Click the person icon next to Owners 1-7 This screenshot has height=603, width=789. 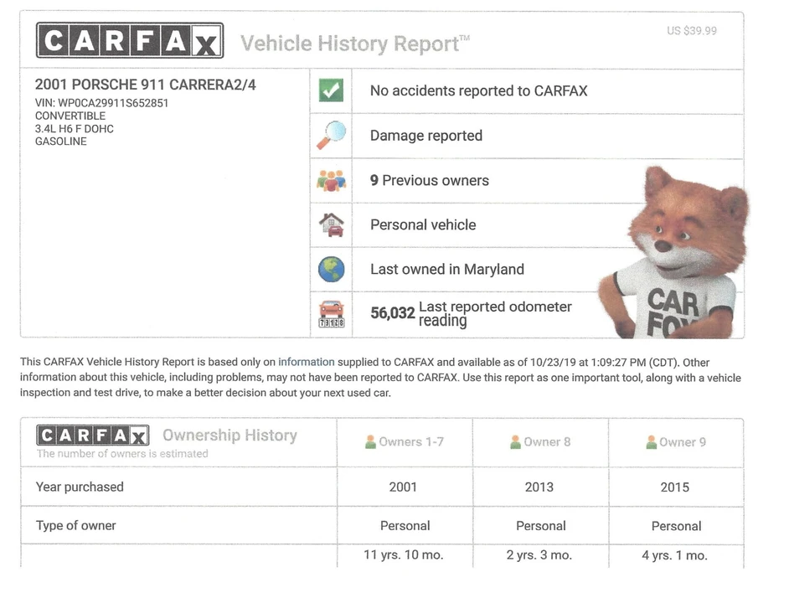tap(370, 442)
